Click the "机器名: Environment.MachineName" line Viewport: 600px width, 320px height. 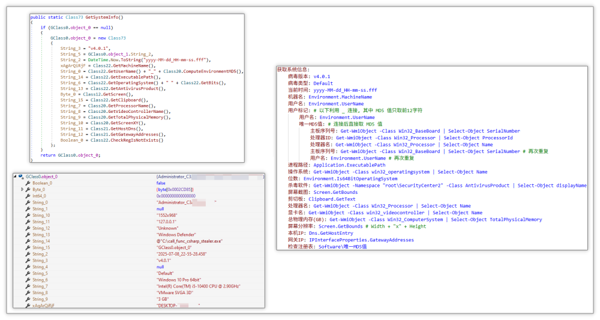click(x=330, y=97)
